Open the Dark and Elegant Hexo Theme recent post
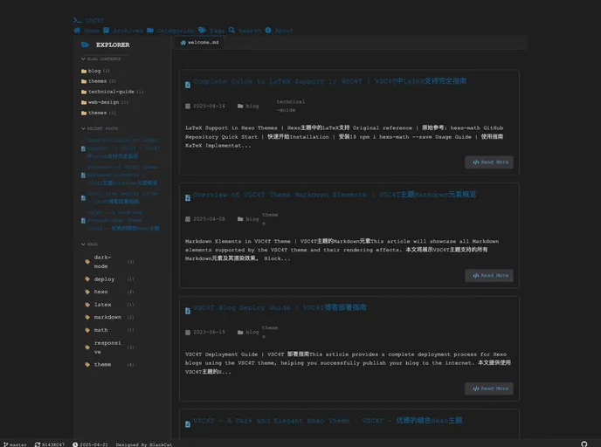 (x=122, y=221)
